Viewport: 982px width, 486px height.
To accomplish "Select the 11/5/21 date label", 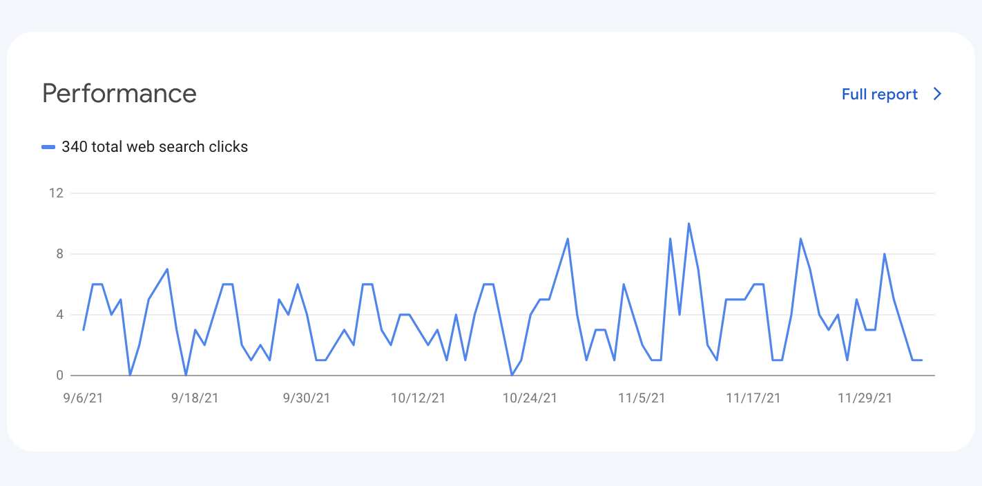I will coord(642,398).
